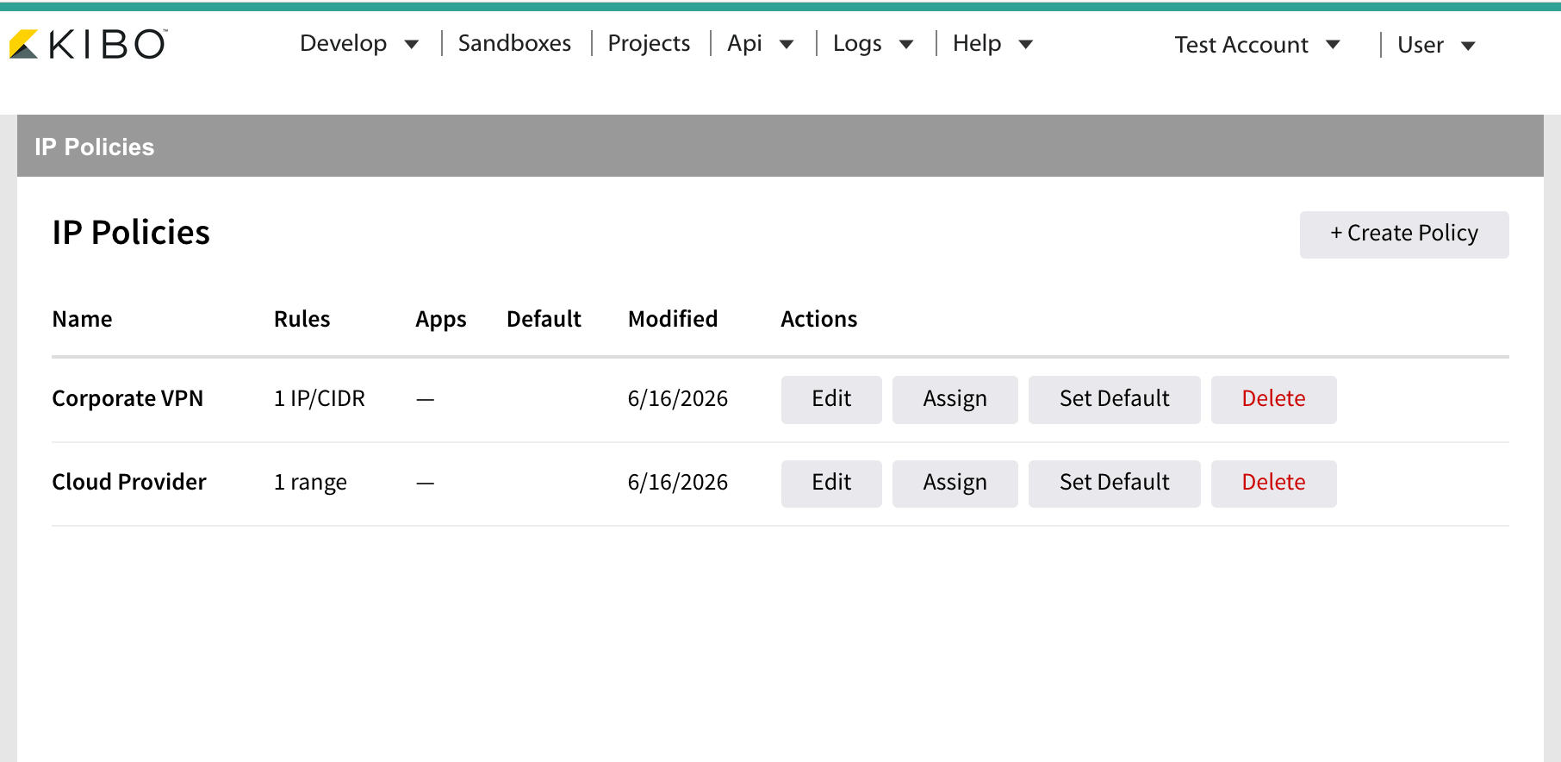
Task: Click the 1 IP/CIDR rules cell
Action: pyautogui.click(x=320, y=398)
